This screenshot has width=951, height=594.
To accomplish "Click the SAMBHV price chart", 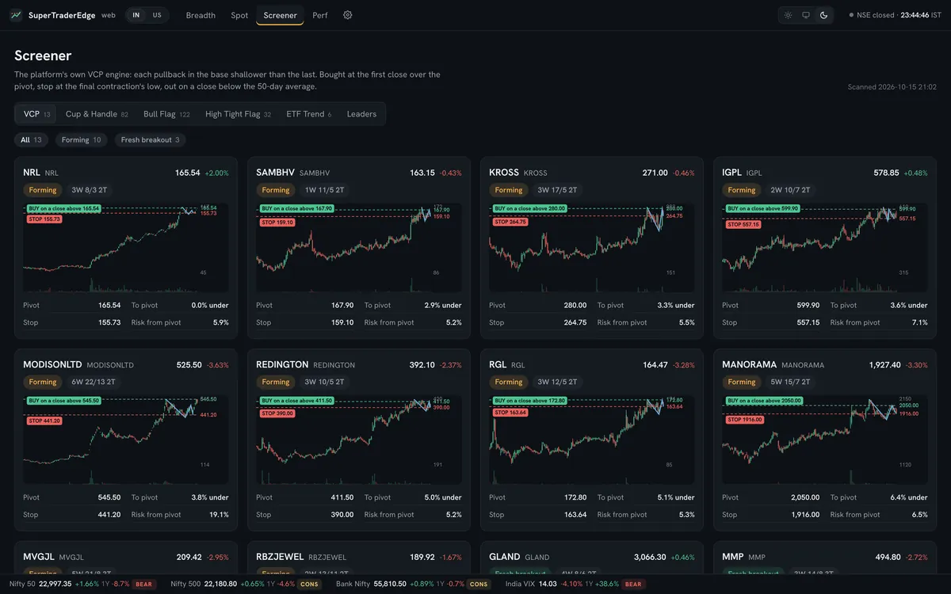I will click(x=359, y=247).
